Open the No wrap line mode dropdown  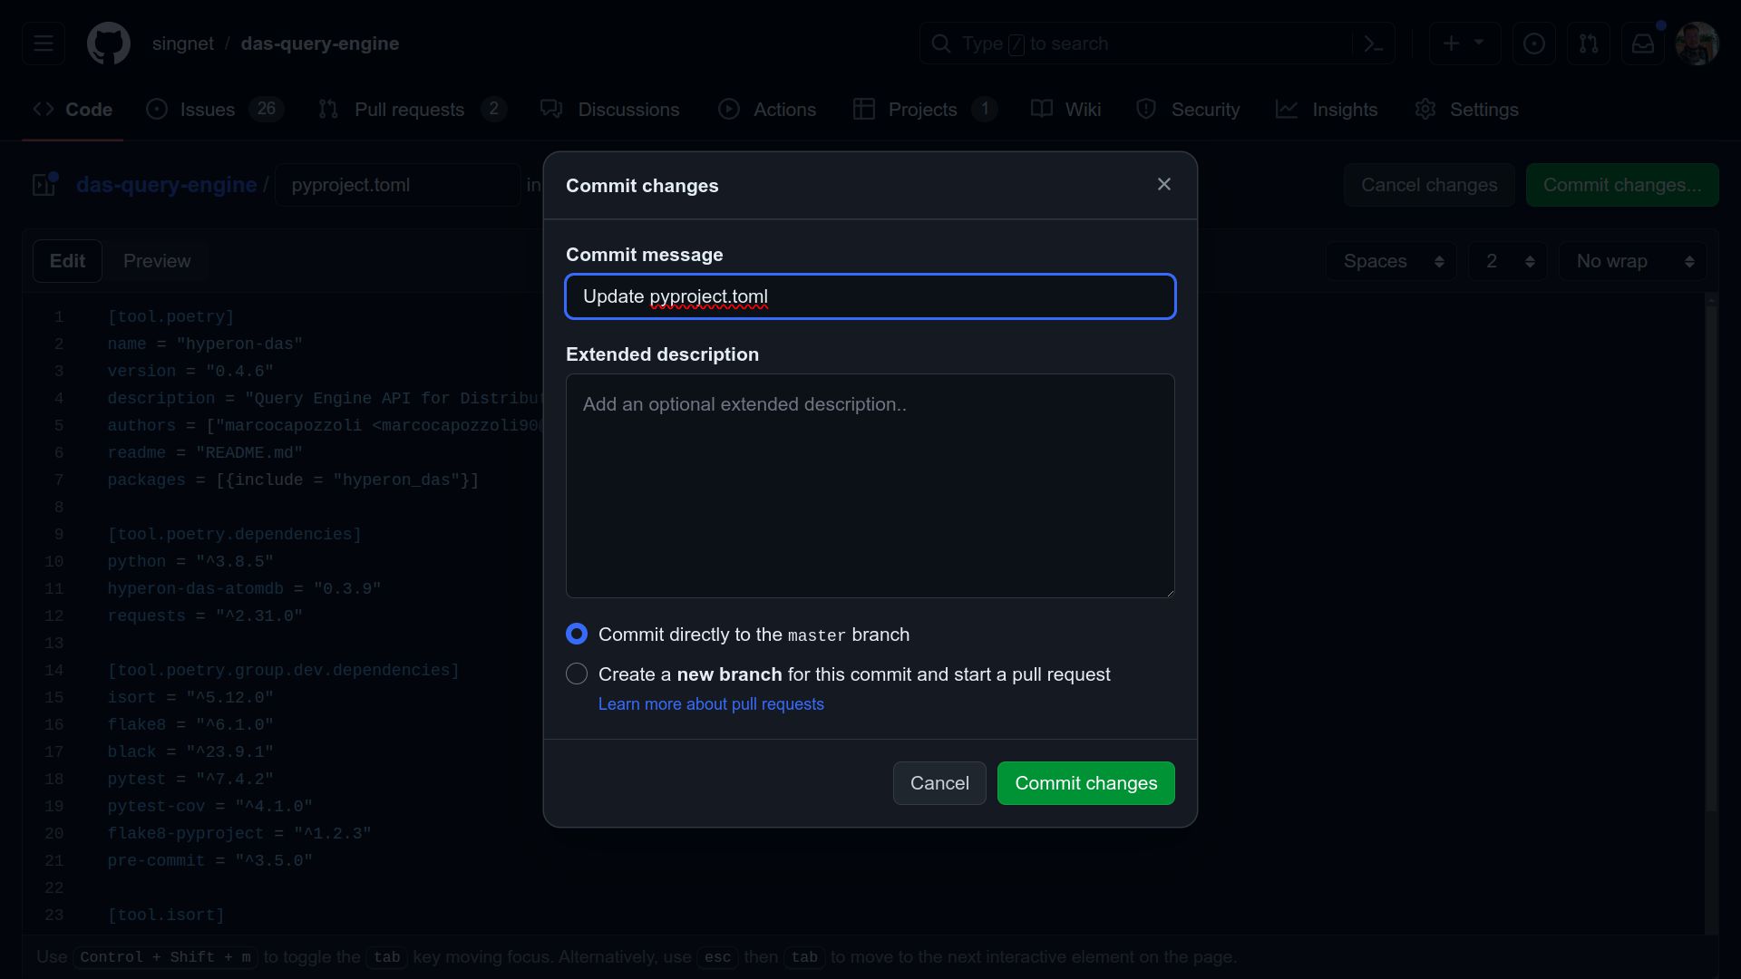pyautogui.click(x=1632, y=261)
